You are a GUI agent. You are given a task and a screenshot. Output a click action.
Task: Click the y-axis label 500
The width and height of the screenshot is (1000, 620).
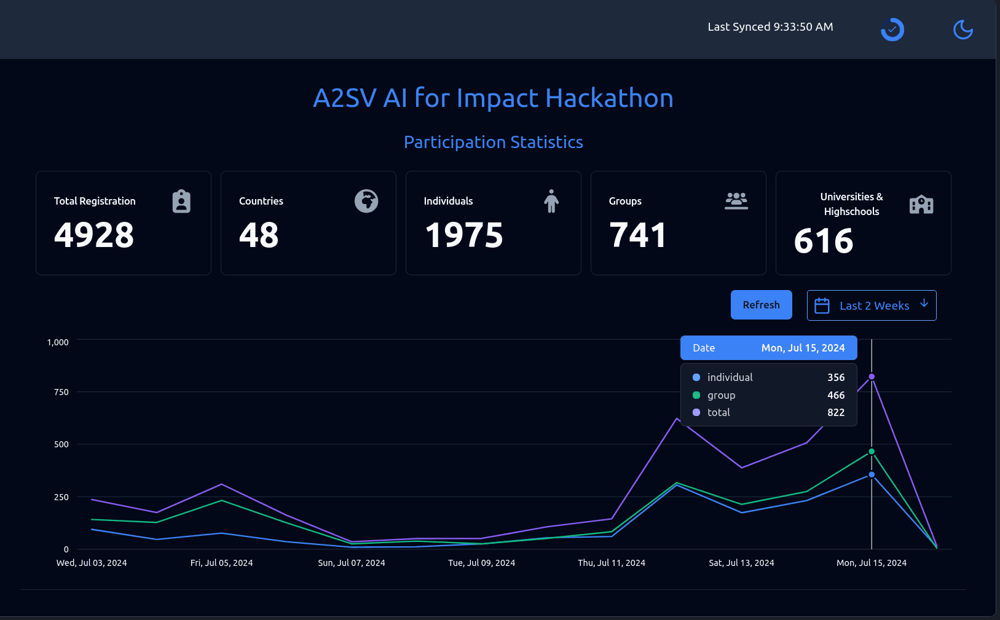click(61, 444)
